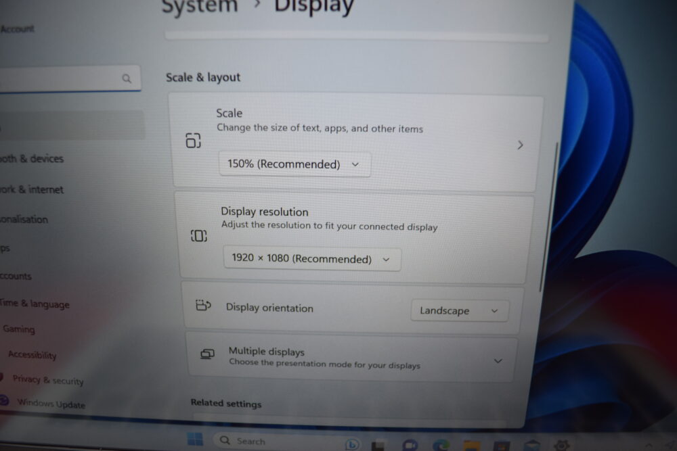Click "Adjust the resolution to fit" description
Image resolution: width=677 pixels, height=451 pixels.
pyautogui.click(x=330, y=226)
